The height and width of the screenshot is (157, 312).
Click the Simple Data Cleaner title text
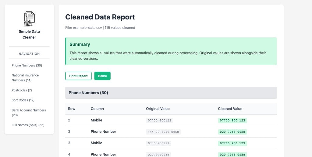(x=29, y=34)
